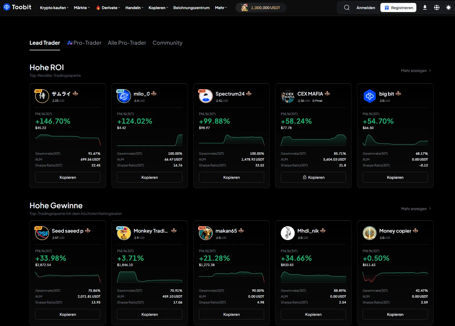The image size is (455, 326).
Task: Click the badge icon next to big bit
Action: tap(398, 93)
